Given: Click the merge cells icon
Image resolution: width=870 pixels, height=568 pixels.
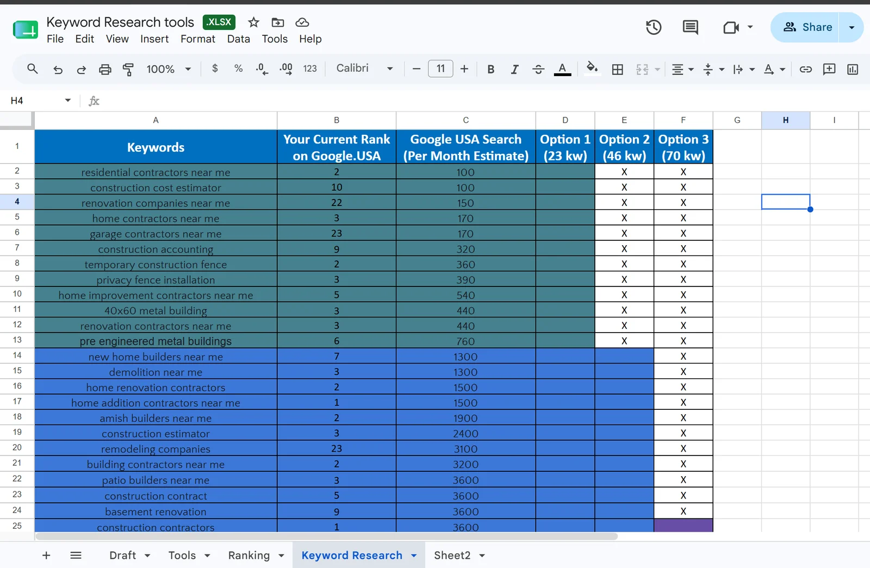Looking at the screenshot, I should tap(642, 69).
